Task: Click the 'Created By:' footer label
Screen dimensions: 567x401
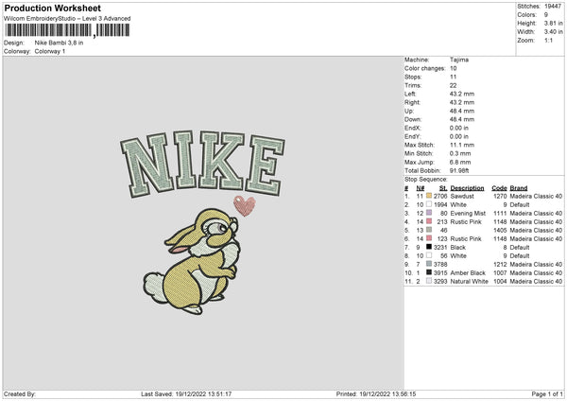Action: (20, 393)
